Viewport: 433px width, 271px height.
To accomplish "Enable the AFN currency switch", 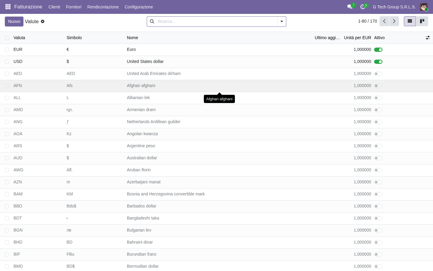I will (x=378, y=86).
